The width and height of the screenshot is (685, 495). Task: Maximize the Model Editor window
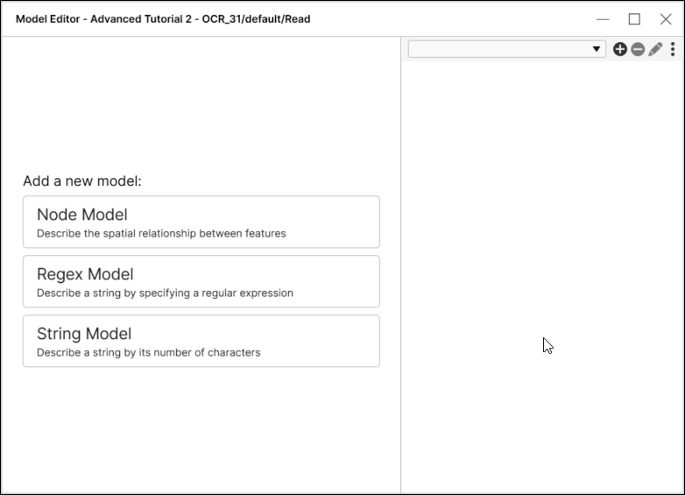(x=634, y=18)
